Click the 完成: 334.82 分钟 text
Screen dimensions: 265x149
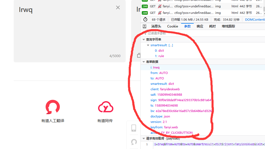(226, 20)
